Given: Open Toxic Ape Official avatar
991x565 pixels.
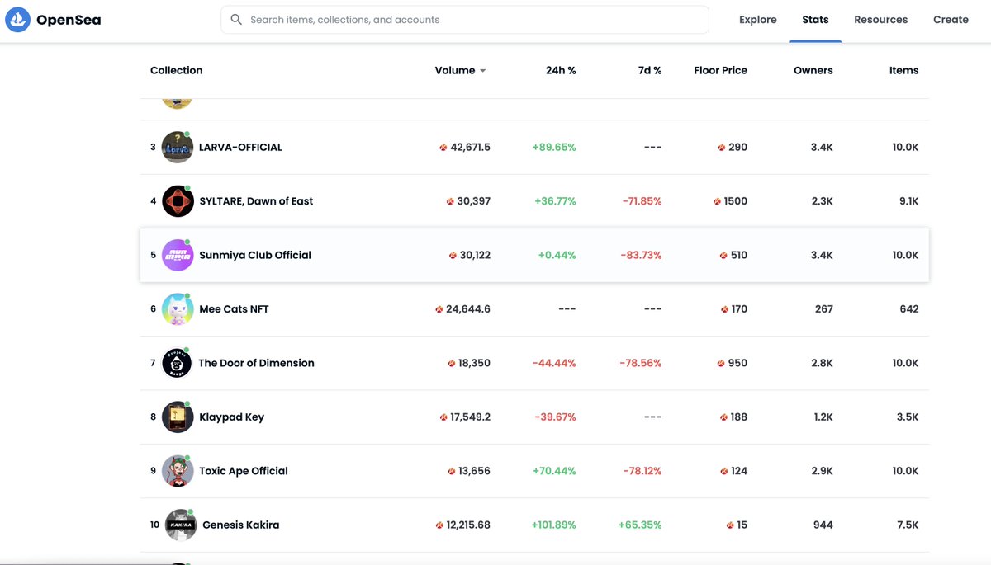Looking at the screenshot, I should [x=178, y=471].
